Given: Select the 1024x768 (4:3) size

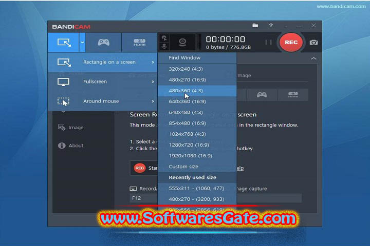Looking at the screenshot, I should (197, 134).
